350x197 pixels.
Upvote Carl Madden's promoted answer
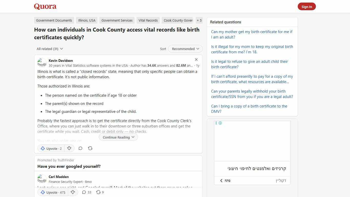point(52,192)
